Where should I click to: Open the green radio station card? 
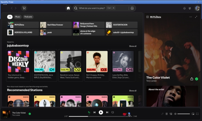pyautogui.click(x=123, y=101)
